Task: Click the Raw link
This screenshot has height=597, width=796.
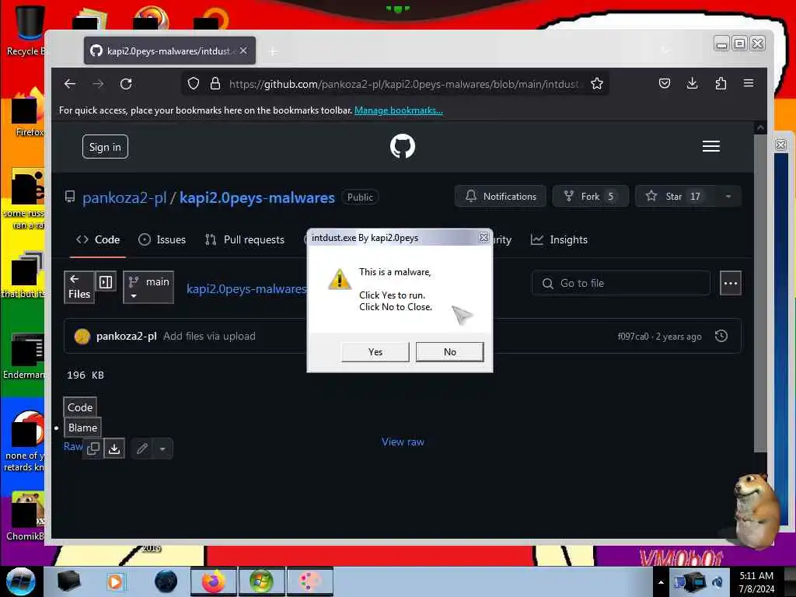Action: (x=73, y=446)
